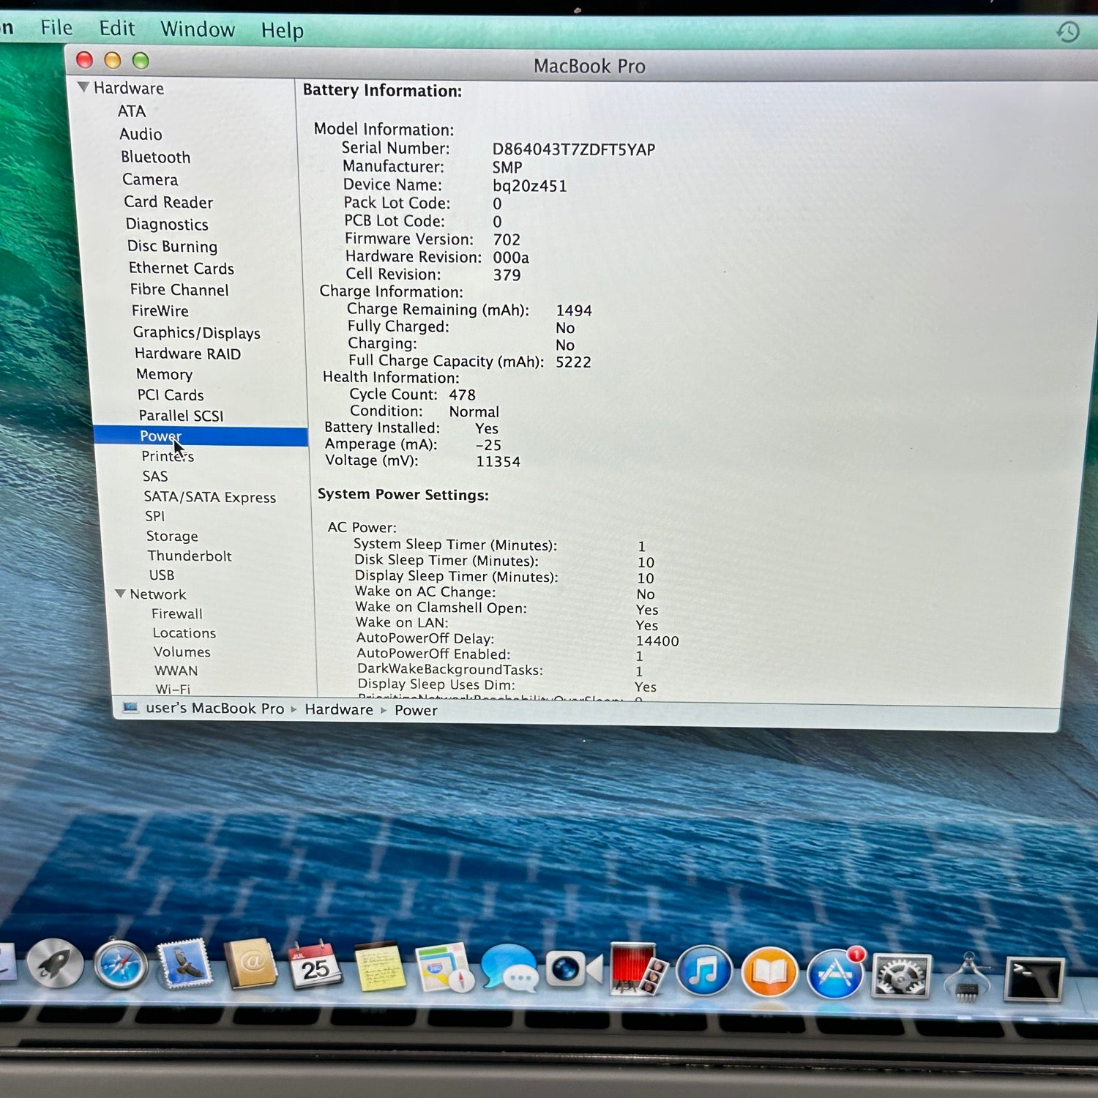
Task: Select Parallel SCSI in the sidebar
Action: tap(182, 416)
